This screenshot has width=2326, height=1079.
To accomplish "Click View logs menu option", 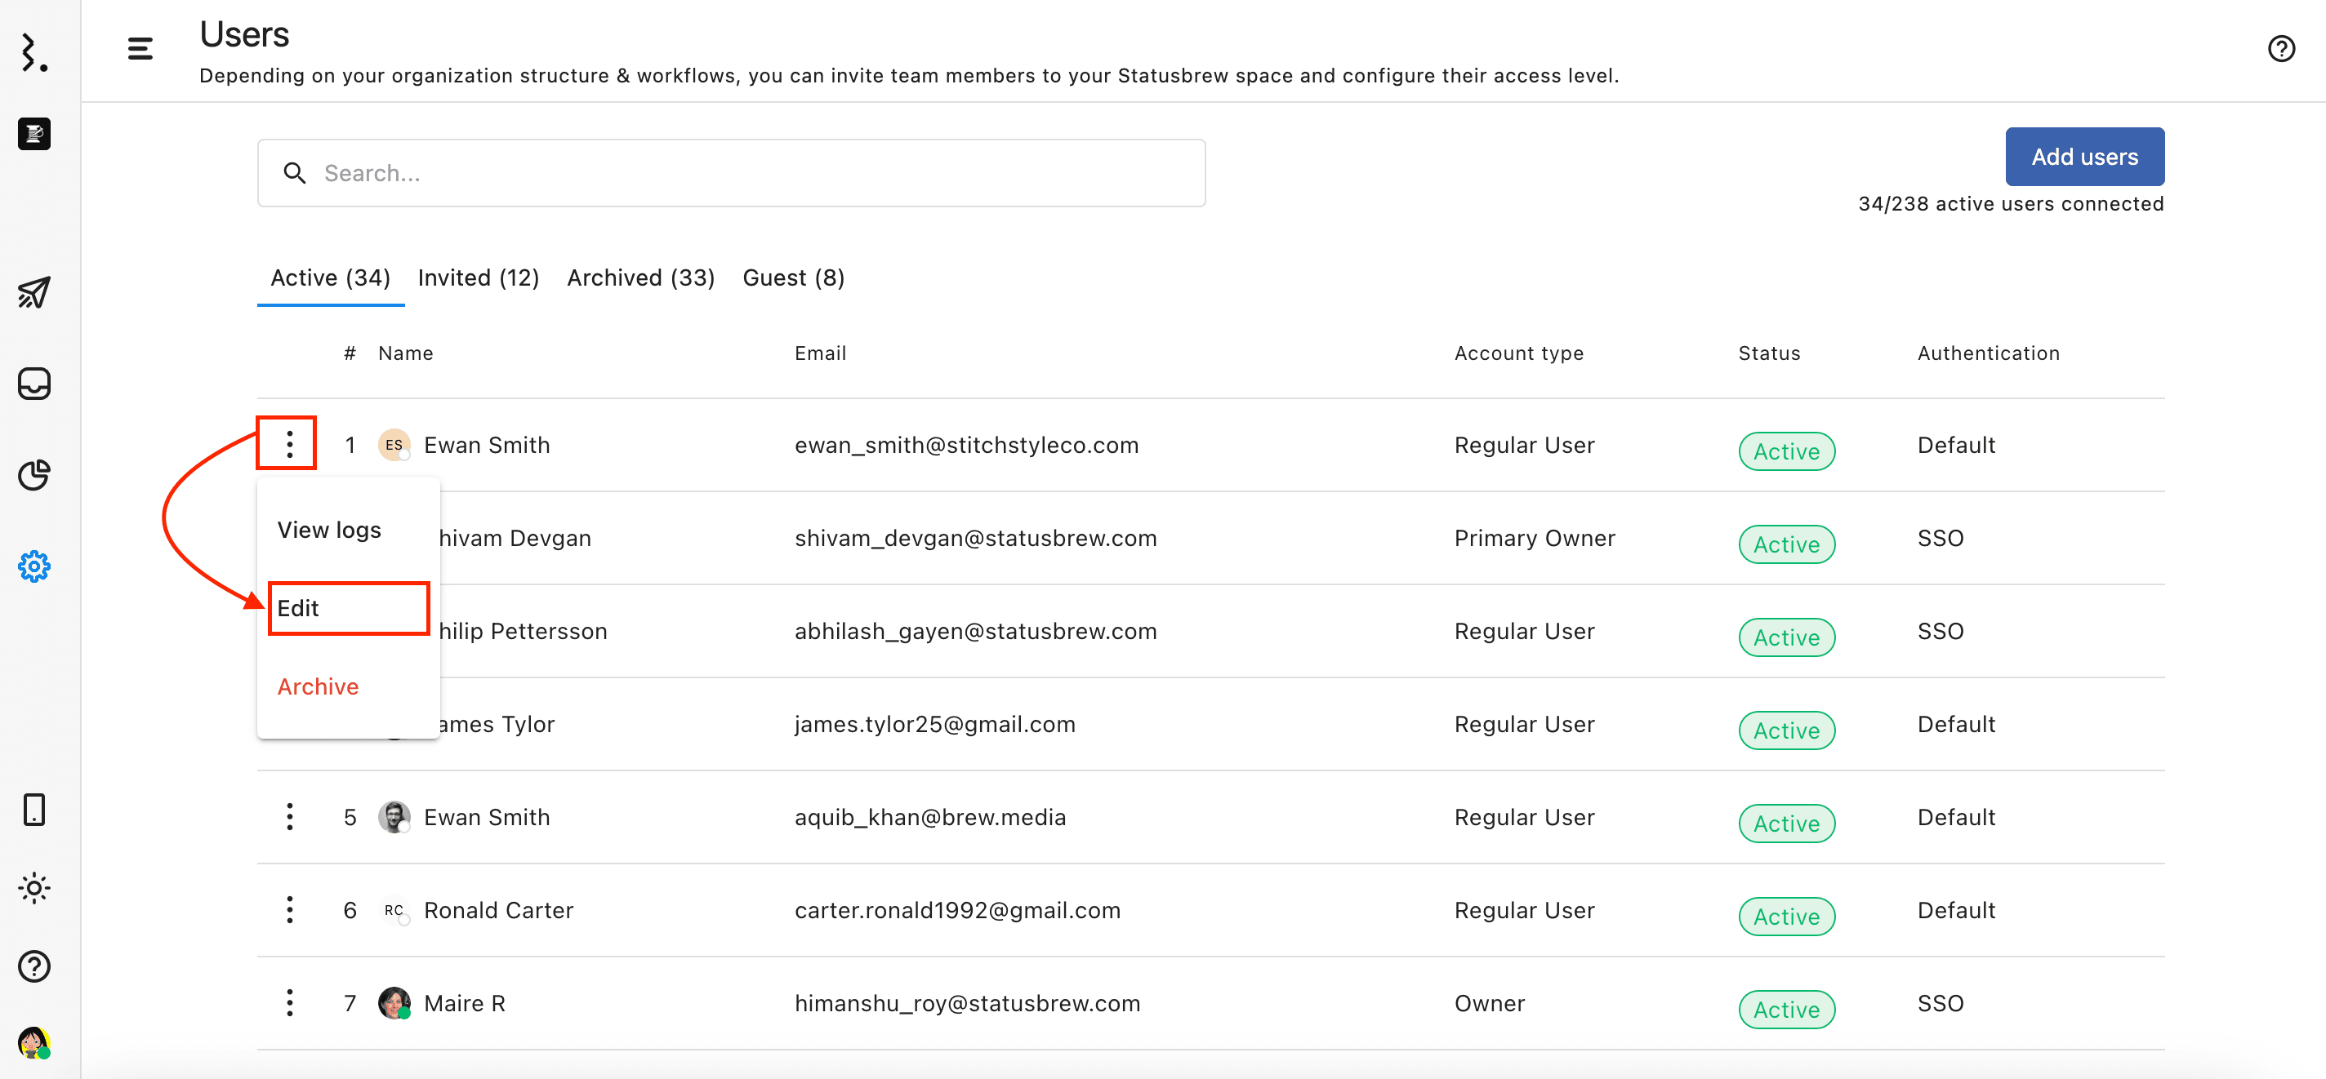I will [x=328, y=530].
